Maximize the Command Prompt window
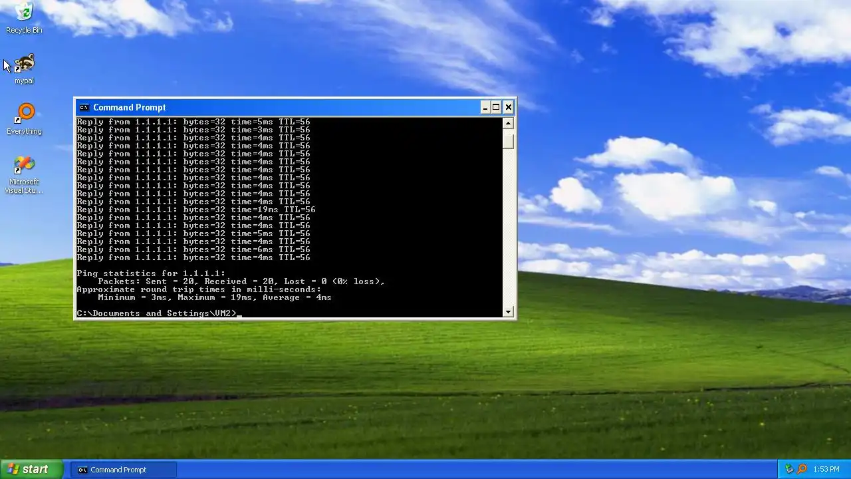This screenshot has height=479, width=851. tap(496, 107)
